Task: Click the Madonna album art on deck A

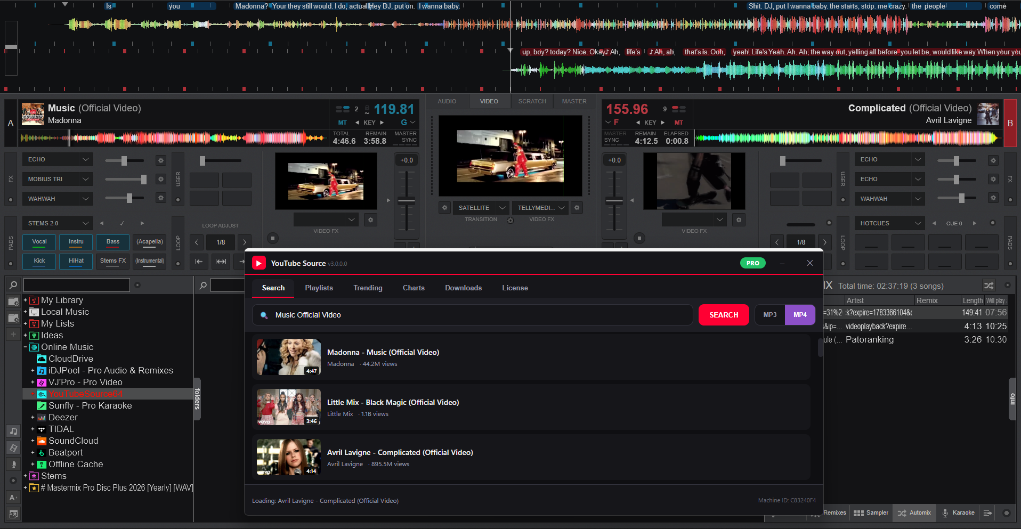Action: (33, 114)
